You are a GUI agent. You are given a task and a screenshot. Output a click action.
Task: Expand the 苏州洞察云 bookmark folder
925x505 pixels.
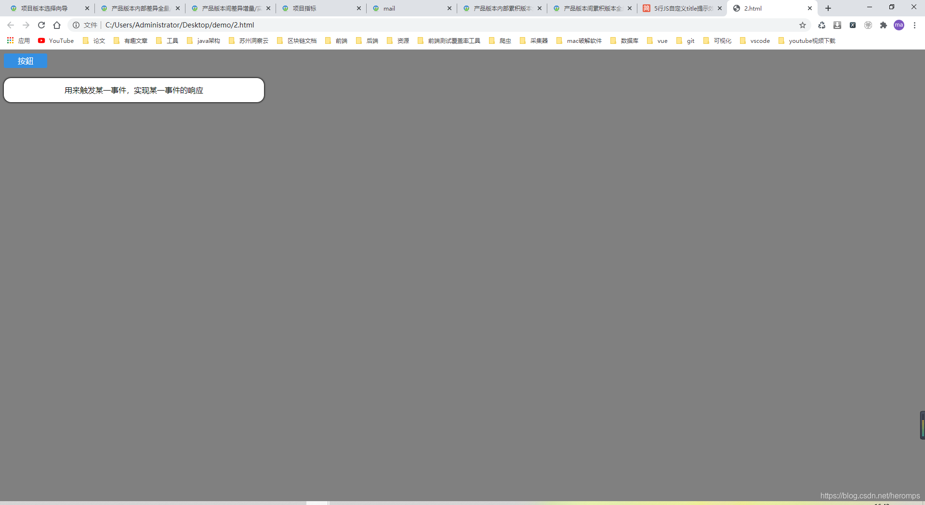tap(249, 41)
